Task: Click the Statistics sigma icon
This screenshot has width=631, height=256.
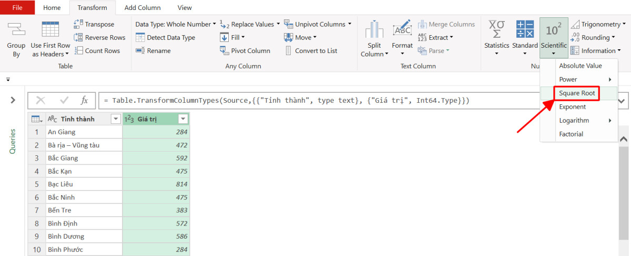Action: pos(497,29)
